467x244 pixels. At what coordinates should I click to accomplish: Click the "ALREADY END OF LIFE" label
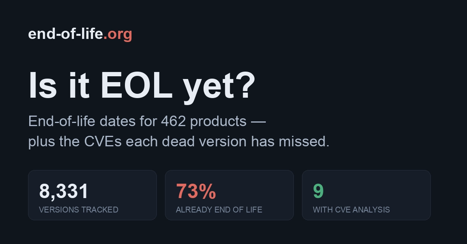point(219,210)
